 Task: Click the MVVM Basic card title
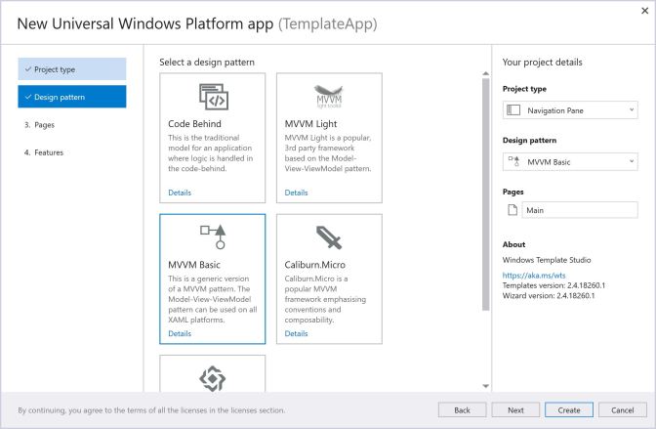194,265
